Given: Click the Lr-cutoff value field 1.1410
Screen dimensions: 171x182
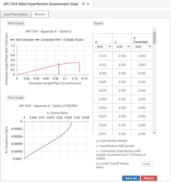Looking at the screenshot, I should (x=147, y=164).
